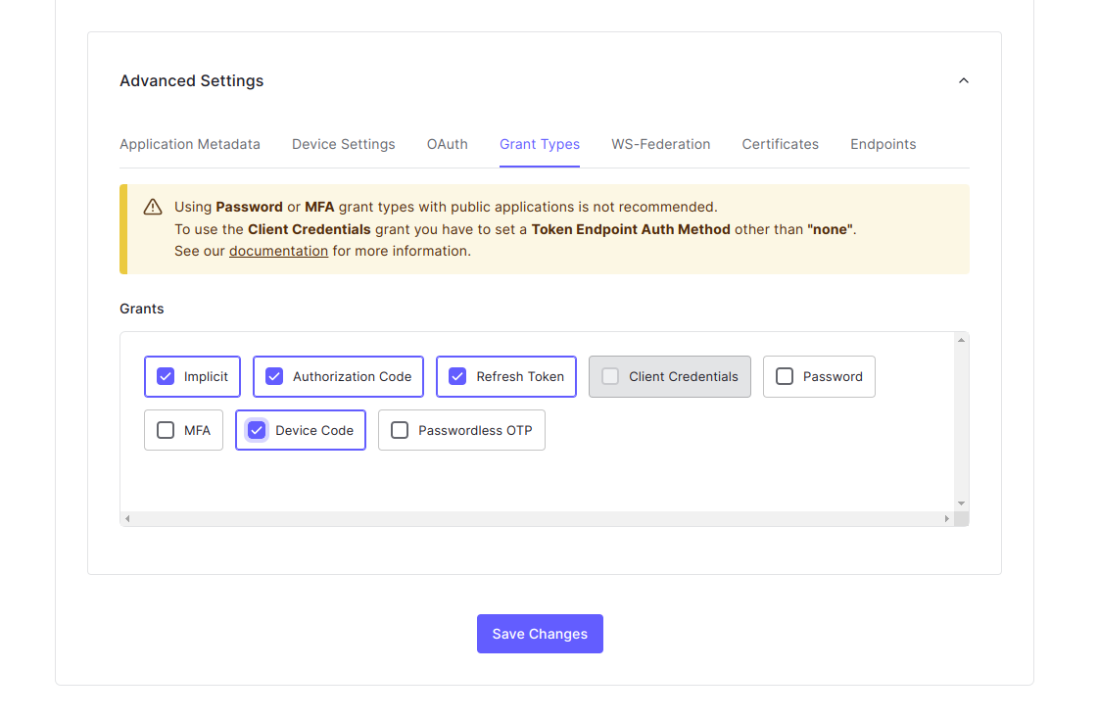1098x719 pixels.
Task: Open the Device Settings tab
Action: tap(343, 144)
